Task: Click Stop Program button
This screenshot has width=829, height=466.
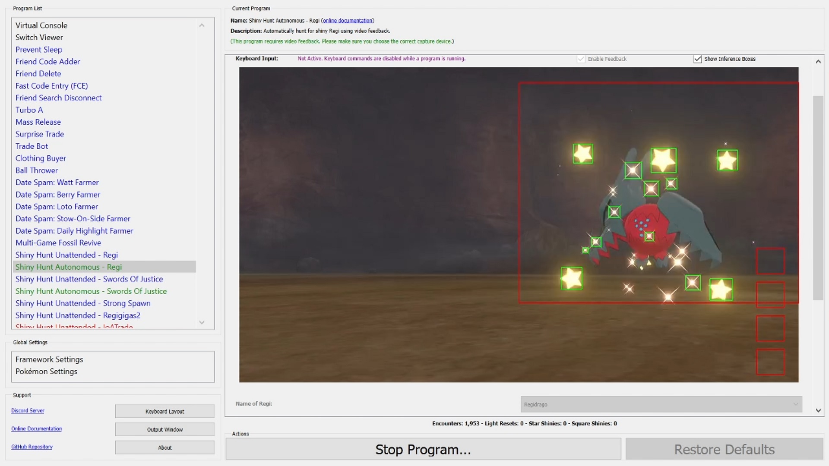Action: click(423, 449)
